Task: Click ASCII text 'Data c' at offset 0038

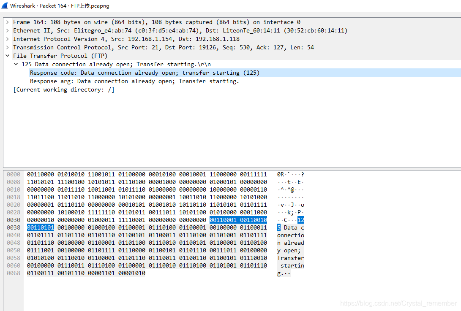Action: [x=294, y=227]
